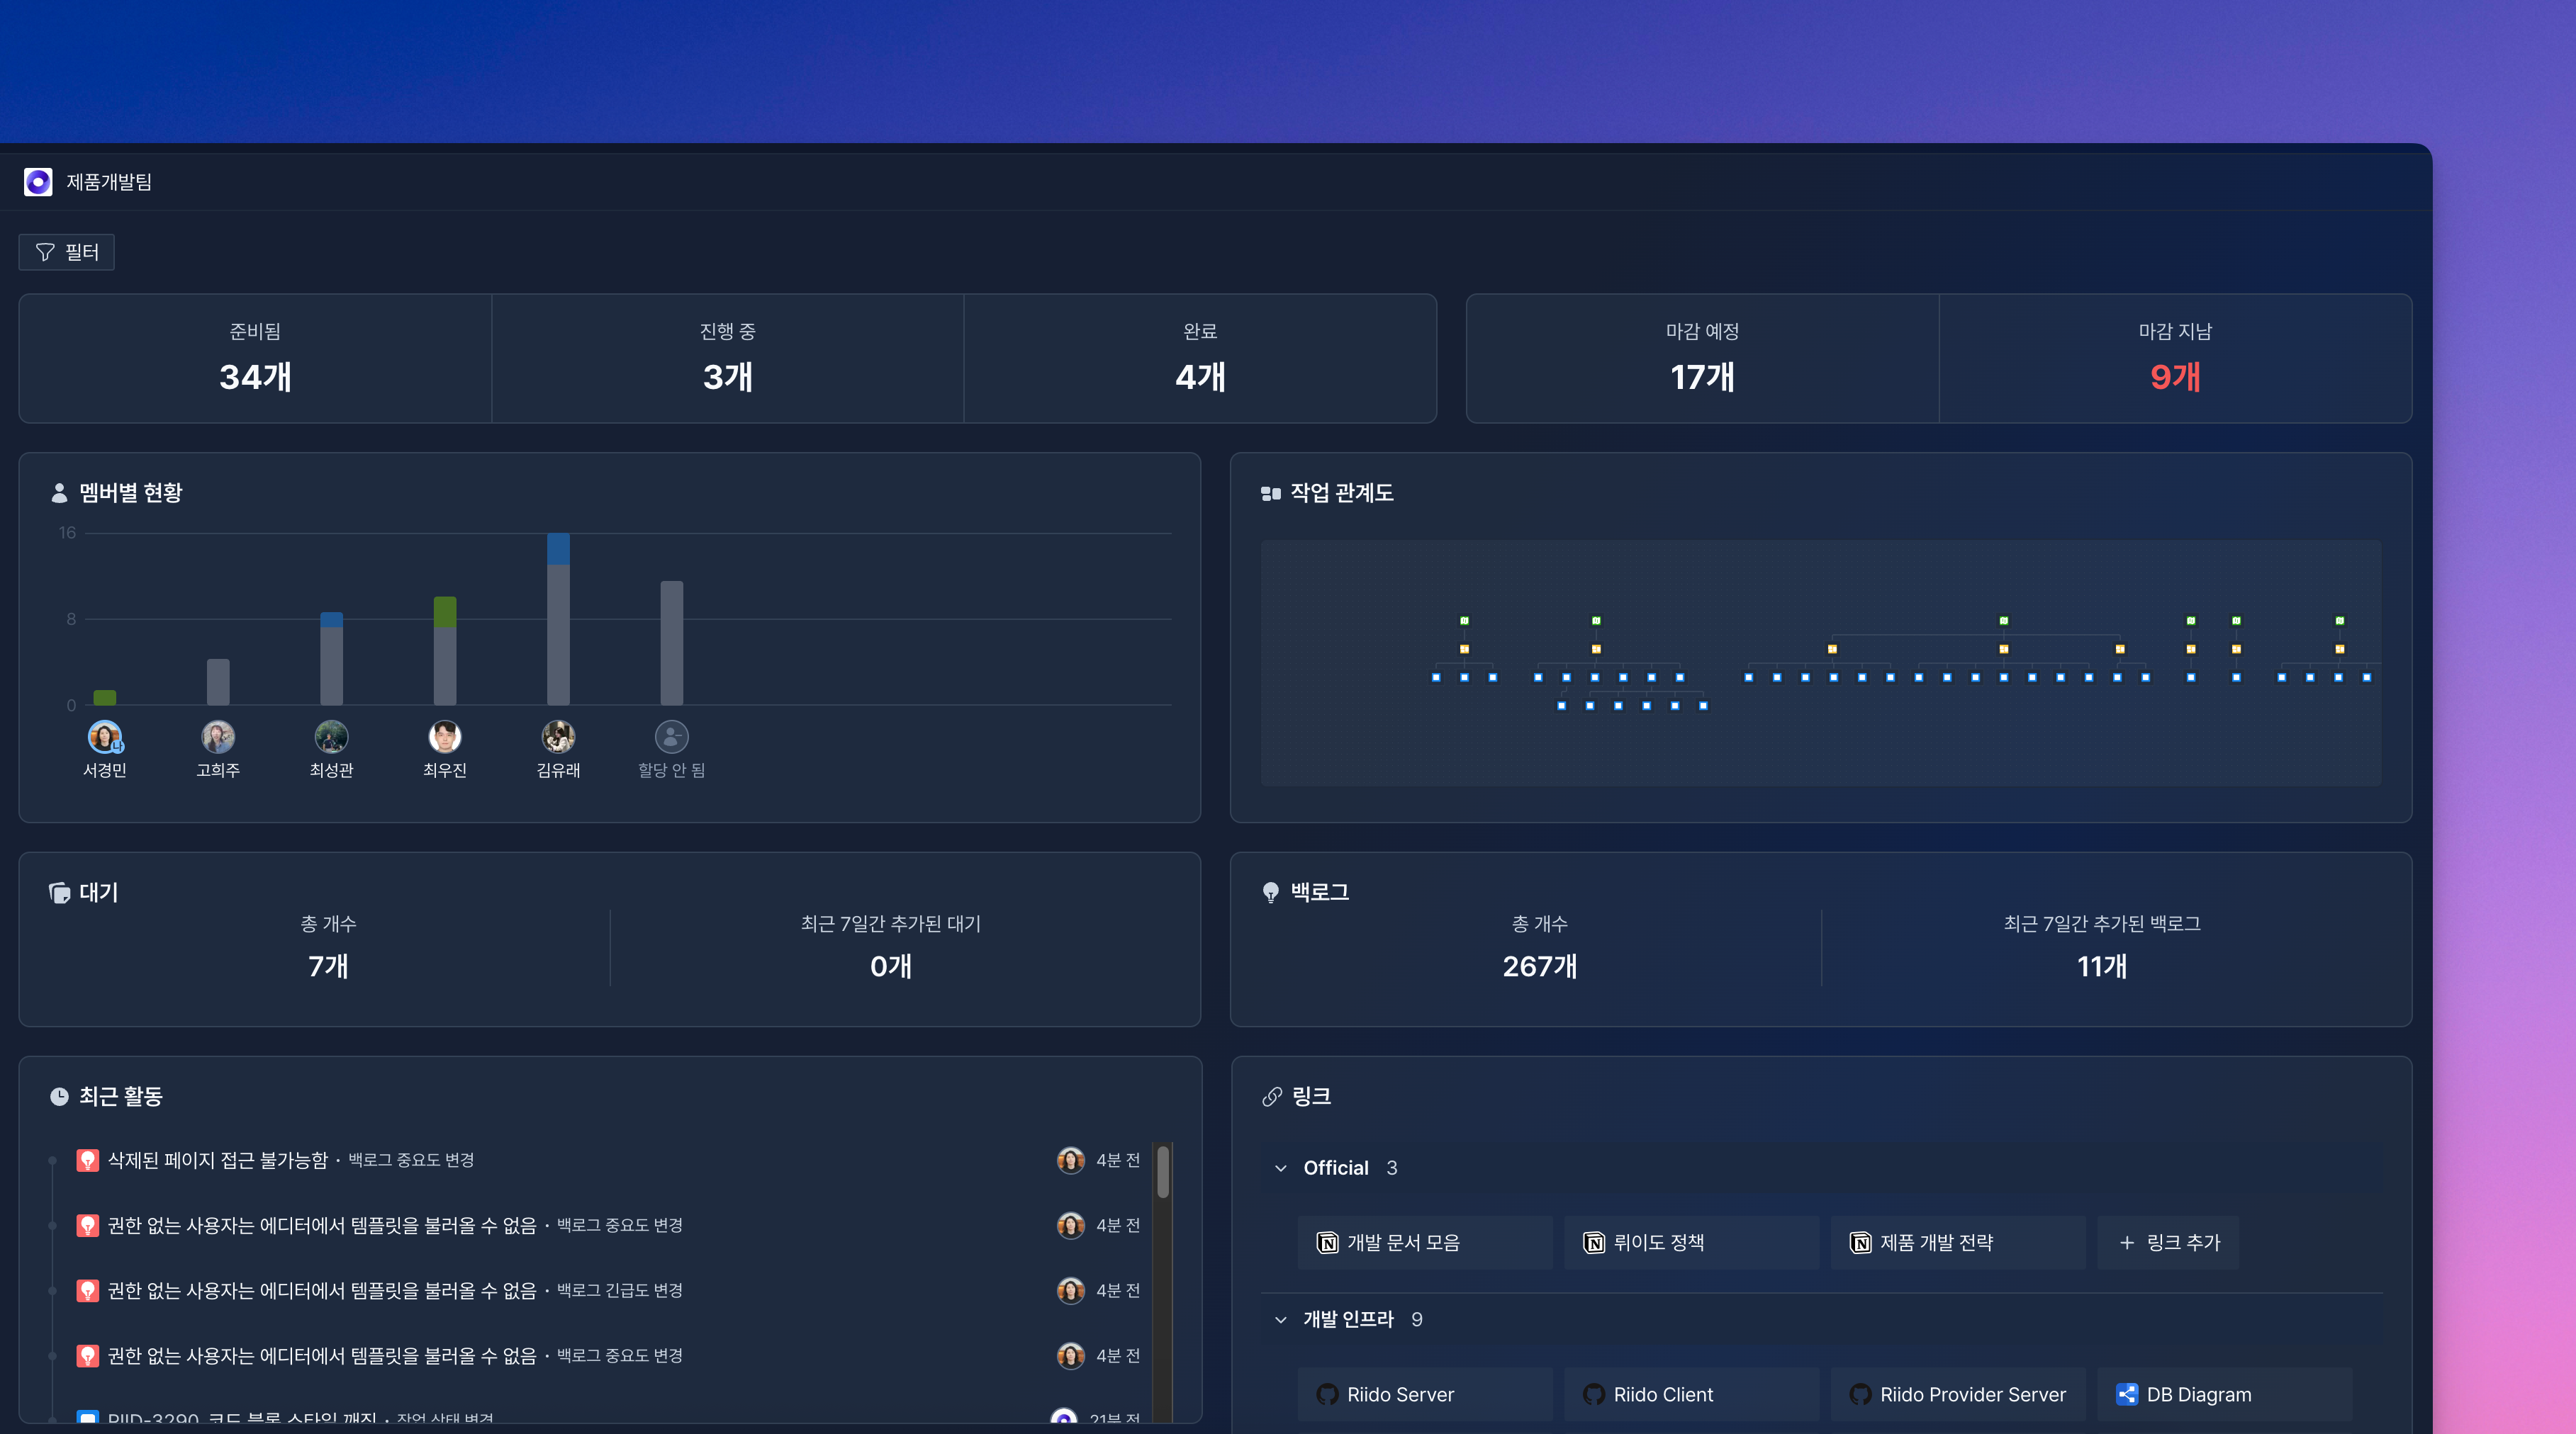Select 고희주 member avatar
This screenshot has height=1434, width=2576.
point(218,738)
